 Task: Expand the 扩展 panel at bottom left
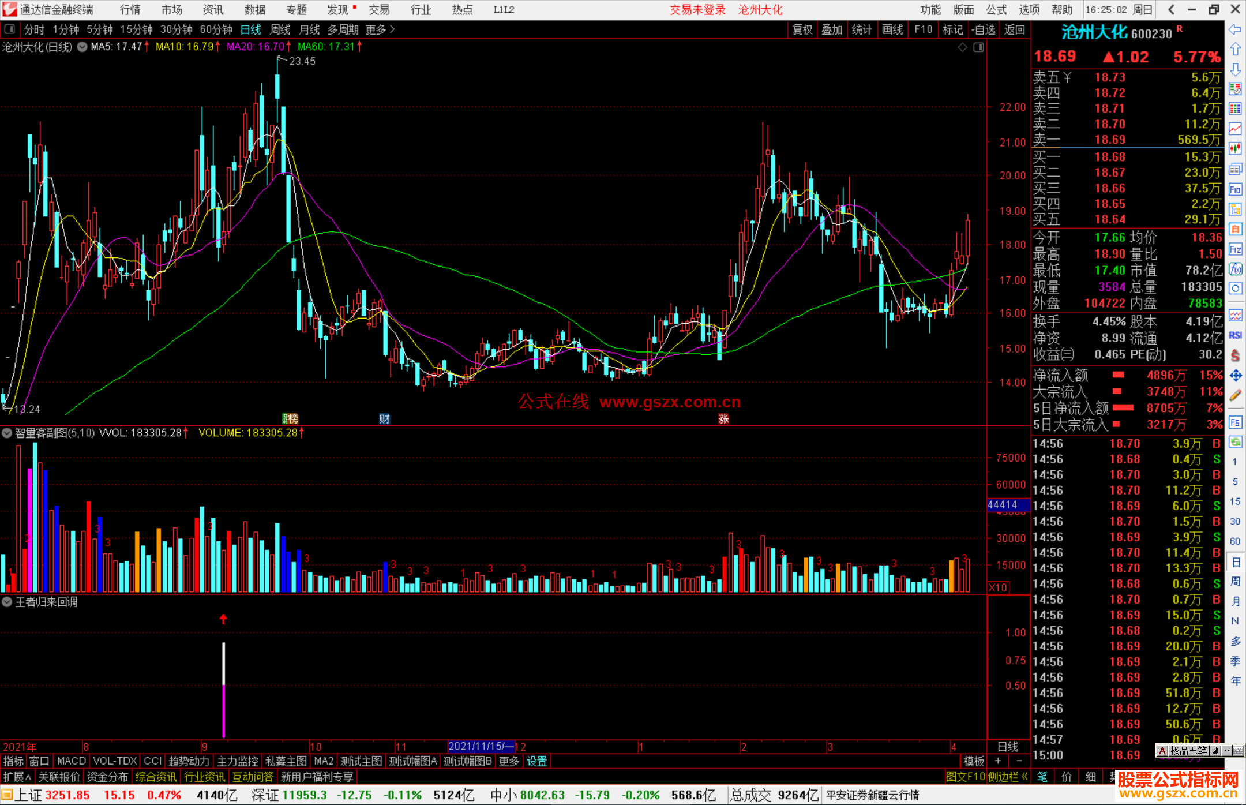(17, 777)
